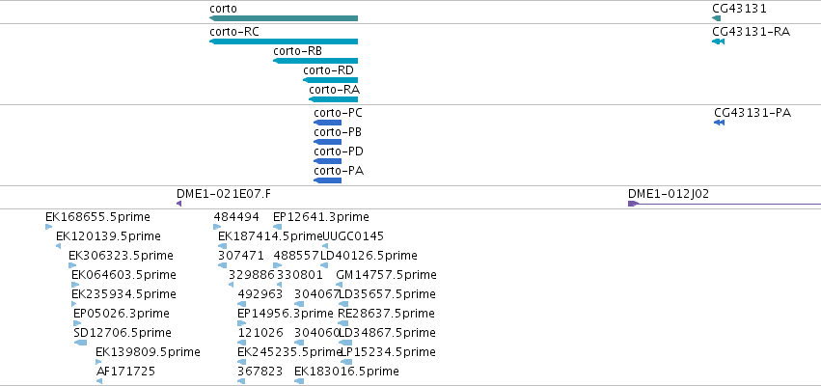The width and height of the screenshot is (821, 386).
Task: Select the EK168655.5prime EST arrow
Action: click(x=48, y=227)
